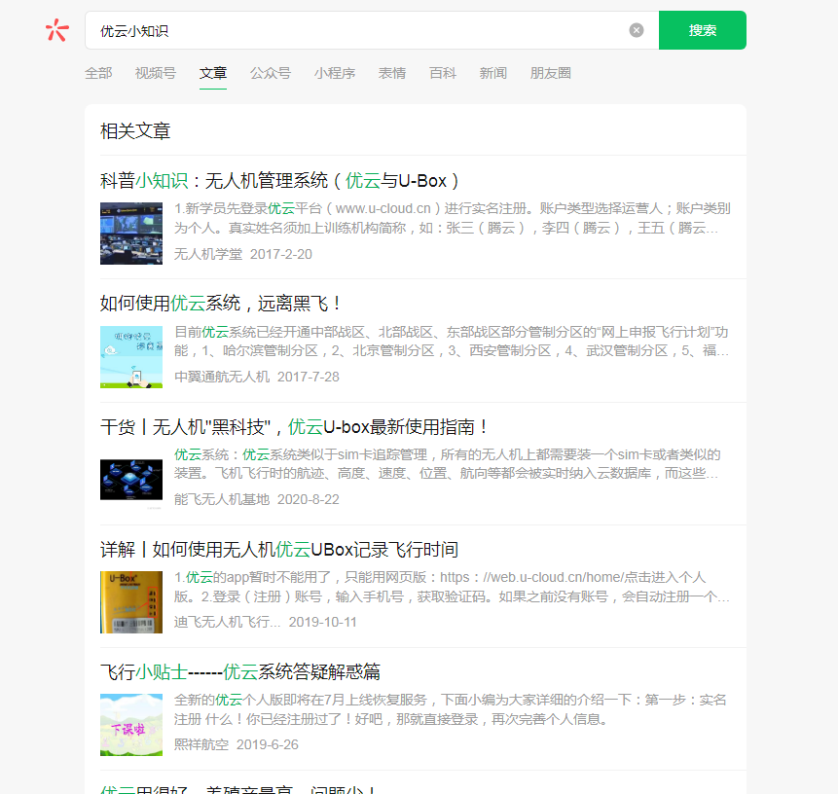Click source name 迪飞无人机飞行...
838x794 pixels.
tap(227, 622)
